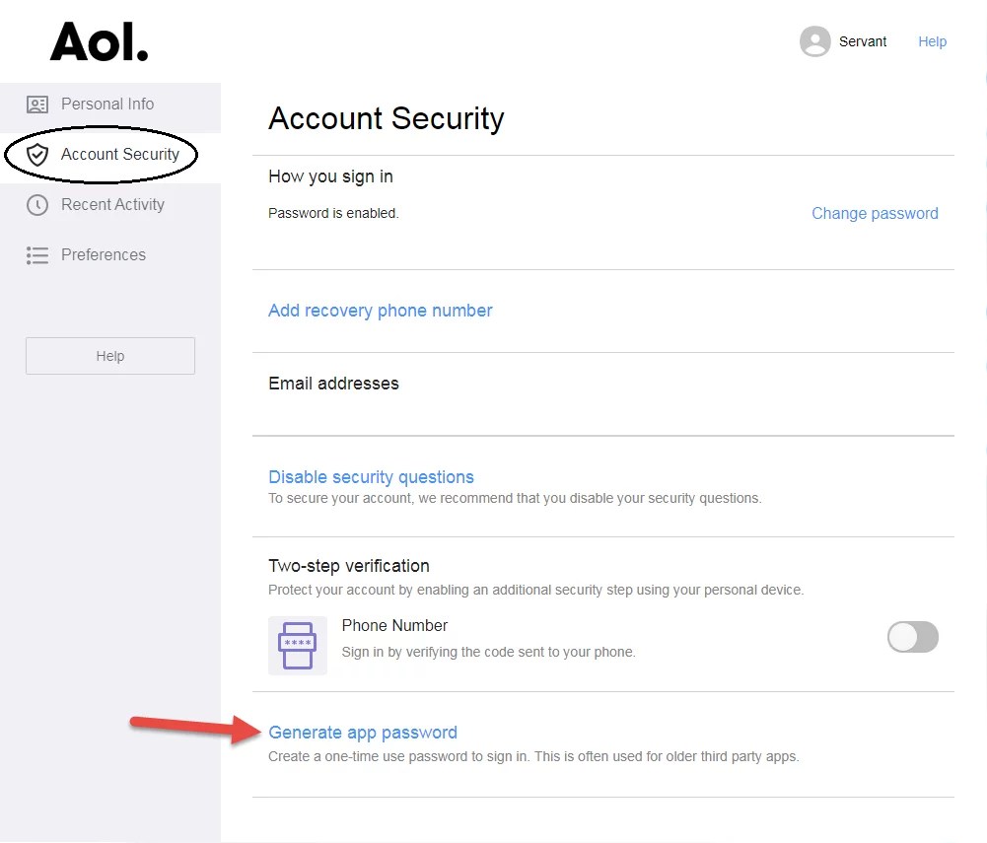Click the Change password link
This screenshot has width=987, height=843.
[874, 213]
